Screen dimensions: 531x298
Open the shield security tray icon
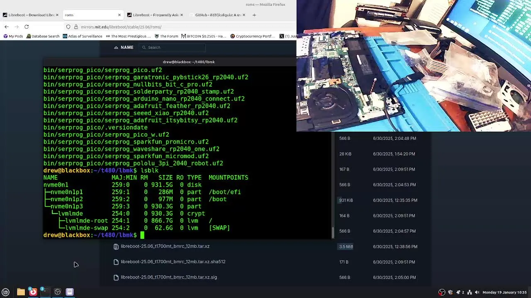(x=450, y=292)
